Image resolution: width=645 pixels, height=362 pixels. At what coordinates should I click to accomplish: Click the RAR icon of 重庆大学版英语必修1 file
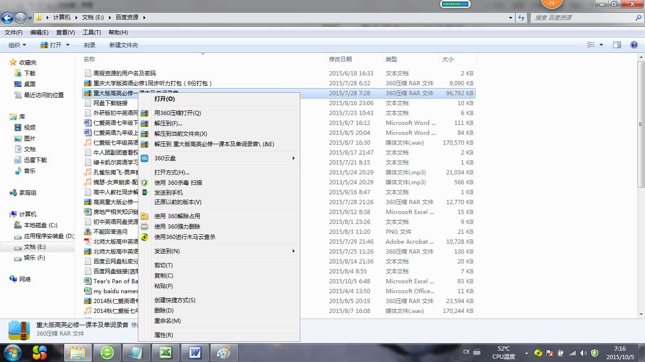tap(88, 83)
